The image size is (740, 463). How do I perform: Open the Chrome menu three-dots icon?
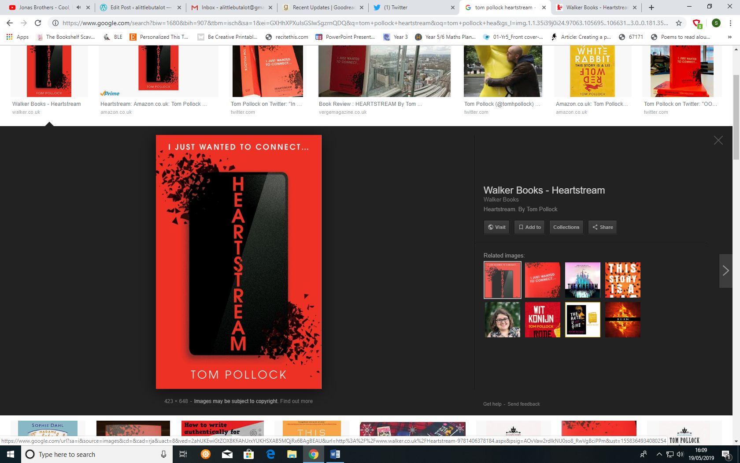coord(730,23)
